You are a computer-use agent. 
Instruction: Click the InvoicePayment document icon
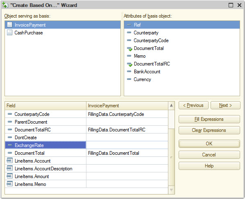tap(10, 25)
